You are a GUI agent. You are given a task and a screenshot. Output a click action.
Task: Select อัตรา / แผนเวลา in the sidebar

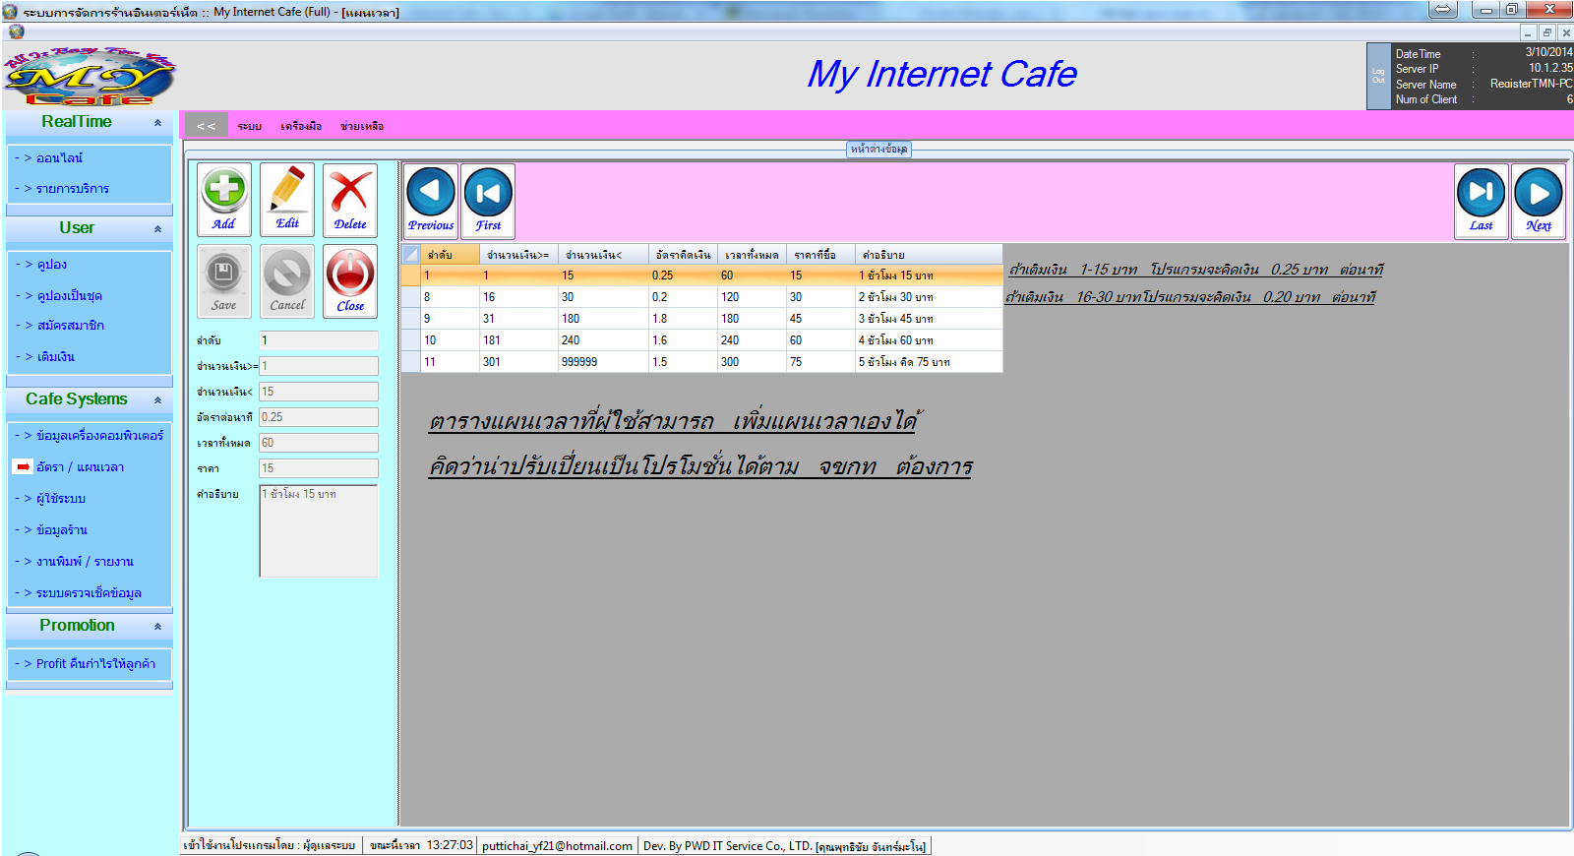80,467
